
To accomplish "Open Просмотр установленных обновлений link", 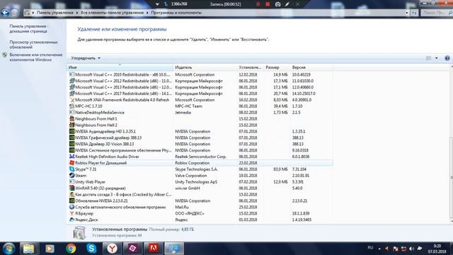I will pyautogui.click(x=33, y=45).
